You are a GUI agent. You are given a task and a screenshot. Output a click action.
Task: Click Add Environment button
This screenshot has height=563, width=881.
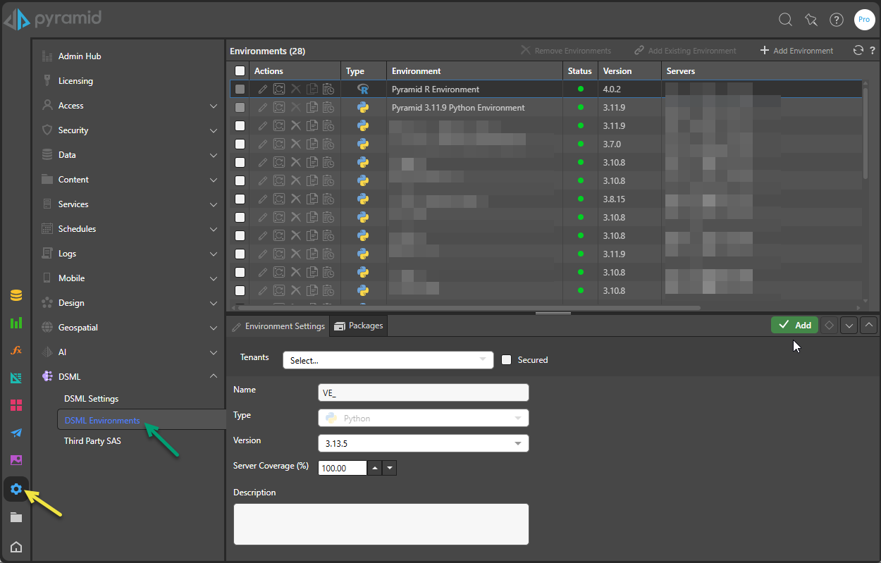coord(796,51)
